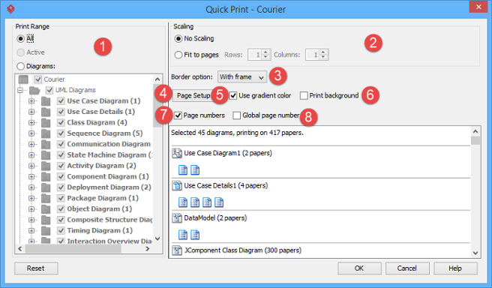Select first paper of Use Case Diagram1

[x=183, y=170]
